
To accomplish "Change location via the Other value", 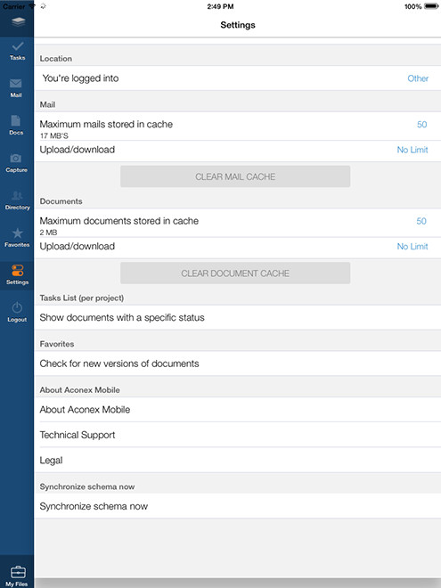I will coord(418,78).
